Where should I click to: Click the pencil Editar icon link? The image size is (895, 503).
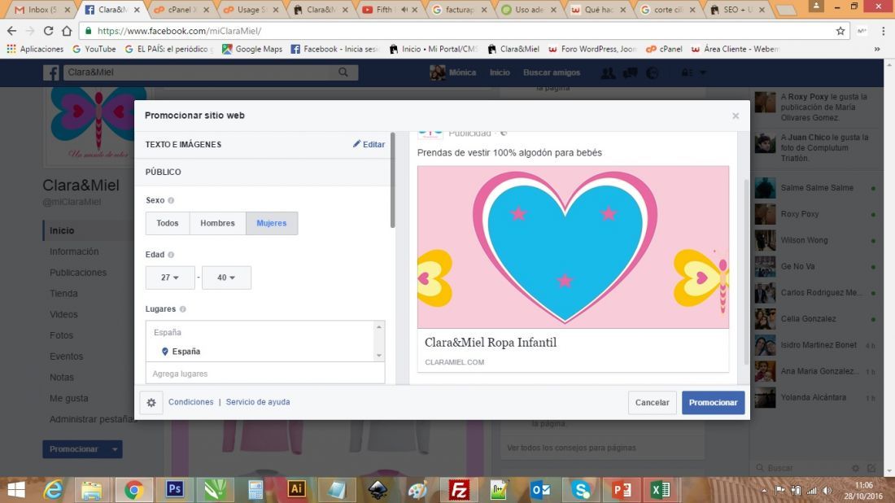tap(369, 144)
